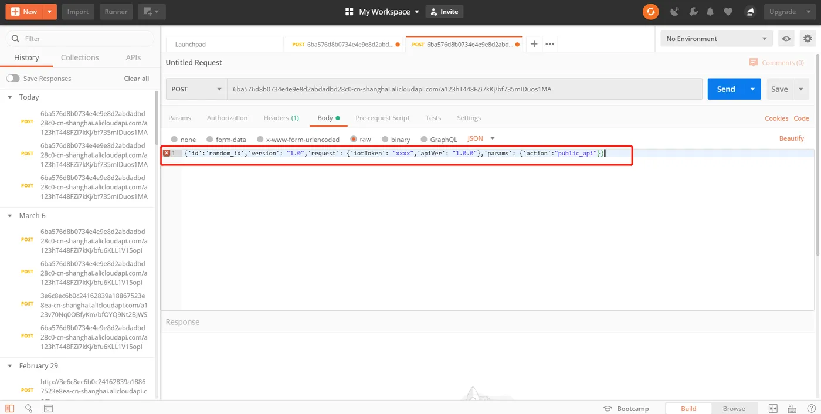Open the Authorization request tab
Viewport: 821px width, 414px height.
point(227,118)
